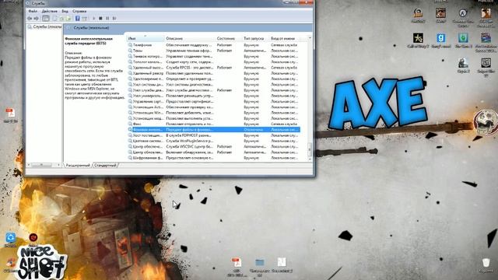498x280 pixels.
Task: Select the Удаленный реестр service row
Action: (213, 73)
